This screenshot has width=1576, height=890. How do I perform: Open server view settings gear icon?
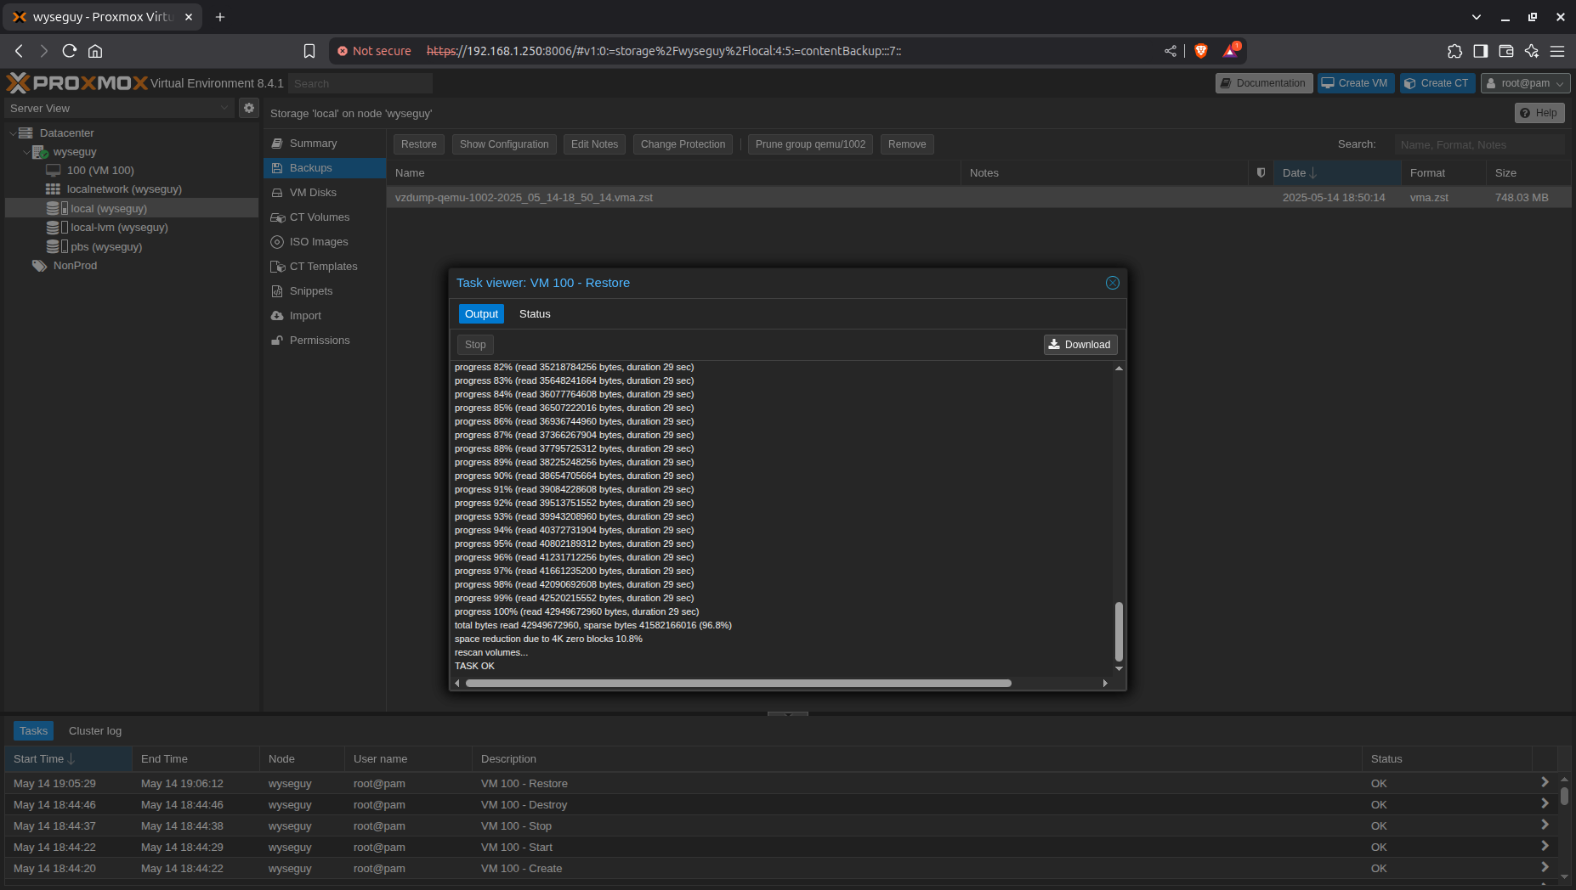click(x=248, y=108)
